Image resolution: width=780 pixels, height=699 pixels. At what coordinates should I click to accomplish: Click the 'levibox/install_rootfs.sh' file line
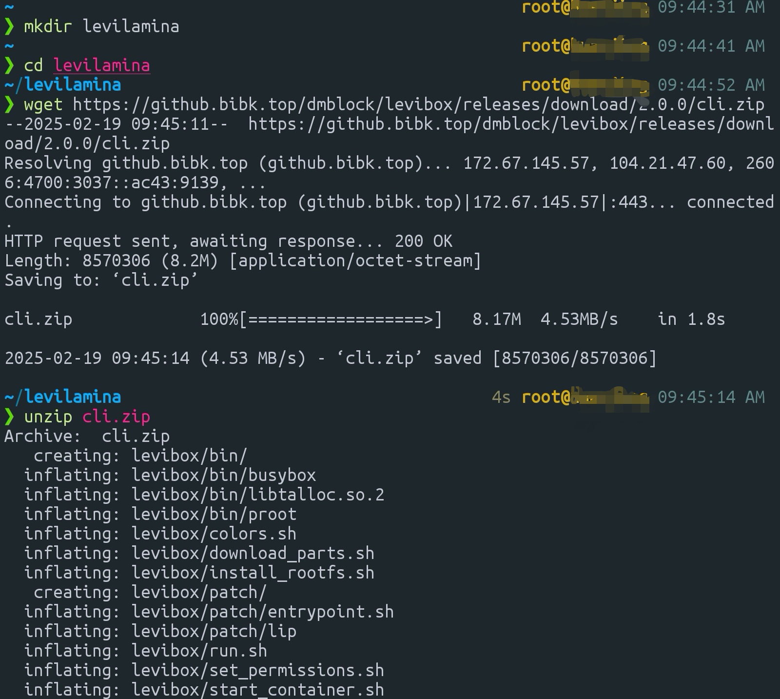[199, 573]
